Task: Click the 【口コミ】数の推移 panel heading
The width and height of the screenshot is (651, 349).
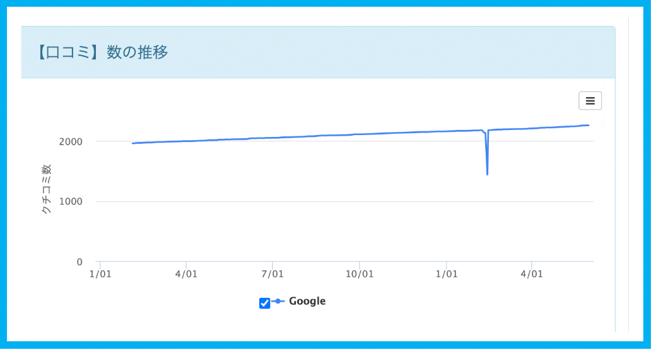Action: pyautogui.click(x=102, y=52)
